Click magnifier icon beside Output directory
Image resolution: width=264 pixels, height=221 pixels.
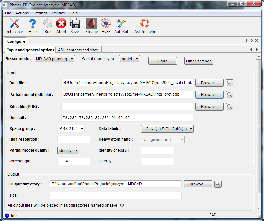(x=218, y=184)
